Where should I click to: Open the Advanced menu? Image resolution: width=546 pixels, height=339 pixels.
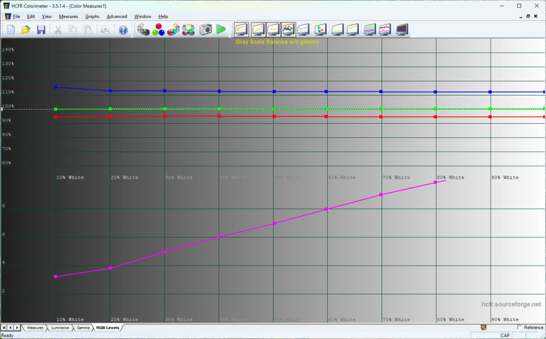click(116, 16)
